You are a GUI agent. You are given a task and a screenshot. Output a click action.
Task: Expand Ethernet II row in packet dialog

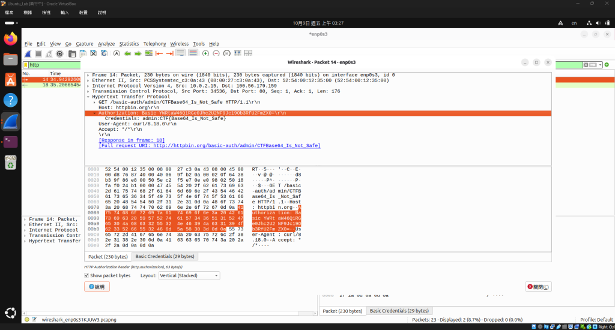click(88, 80)
